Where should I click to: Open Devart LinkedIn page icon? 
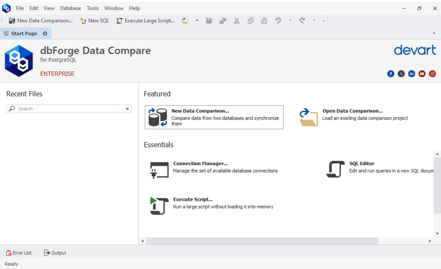click(411, 74)
